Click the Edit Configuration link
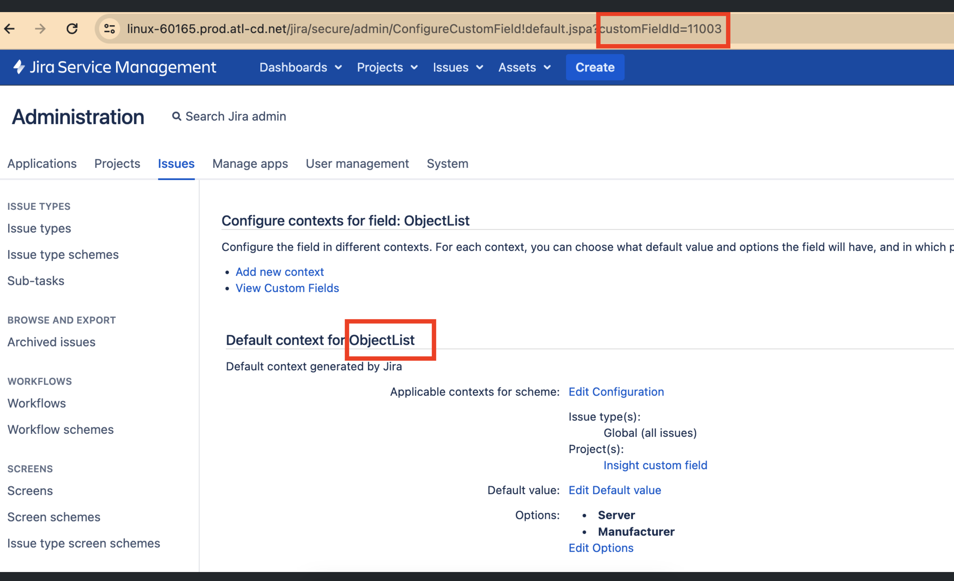 click(616, 392)
